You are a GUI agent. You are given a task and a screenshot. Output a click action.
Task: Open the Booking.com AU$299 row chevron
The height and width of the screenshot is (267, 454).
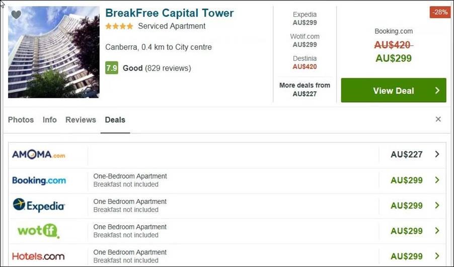tap(437, 180)
